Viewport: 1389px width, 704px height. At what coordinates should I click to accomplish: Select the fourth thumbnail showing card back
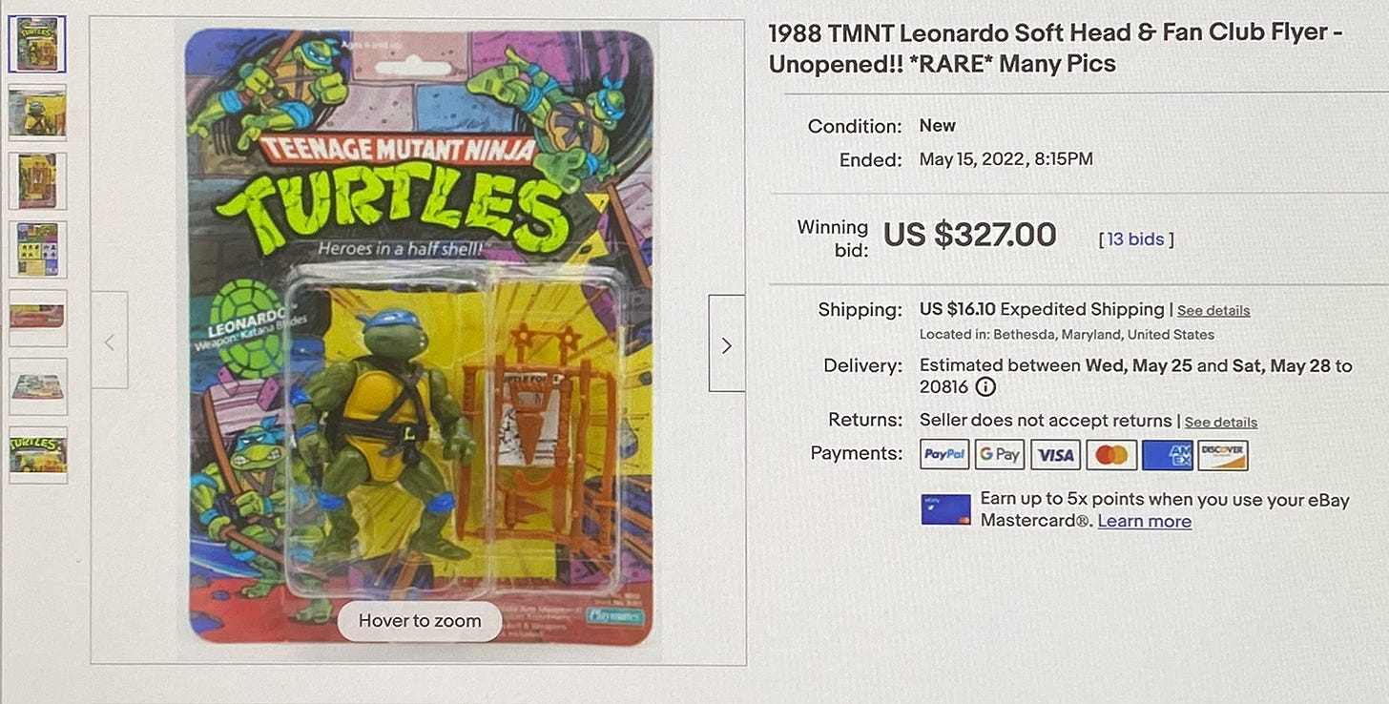pyautogui.click(x=37, y=250)
